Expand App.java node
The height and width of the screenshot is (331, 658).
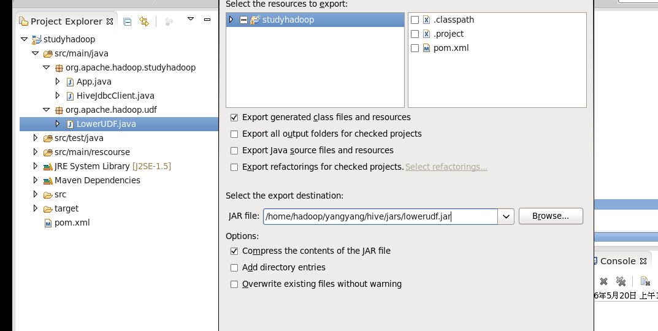click(58, 82)
